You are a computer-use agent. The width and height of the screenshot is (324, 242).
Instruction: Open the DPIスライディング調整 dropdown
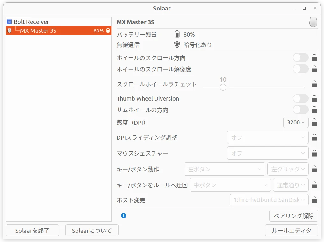pyautogui.click(x=268, y=137)
